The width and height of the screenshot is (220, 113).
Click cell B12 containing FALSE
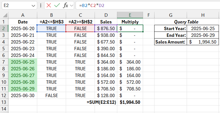pyautogui.click(x=52, y=95)
